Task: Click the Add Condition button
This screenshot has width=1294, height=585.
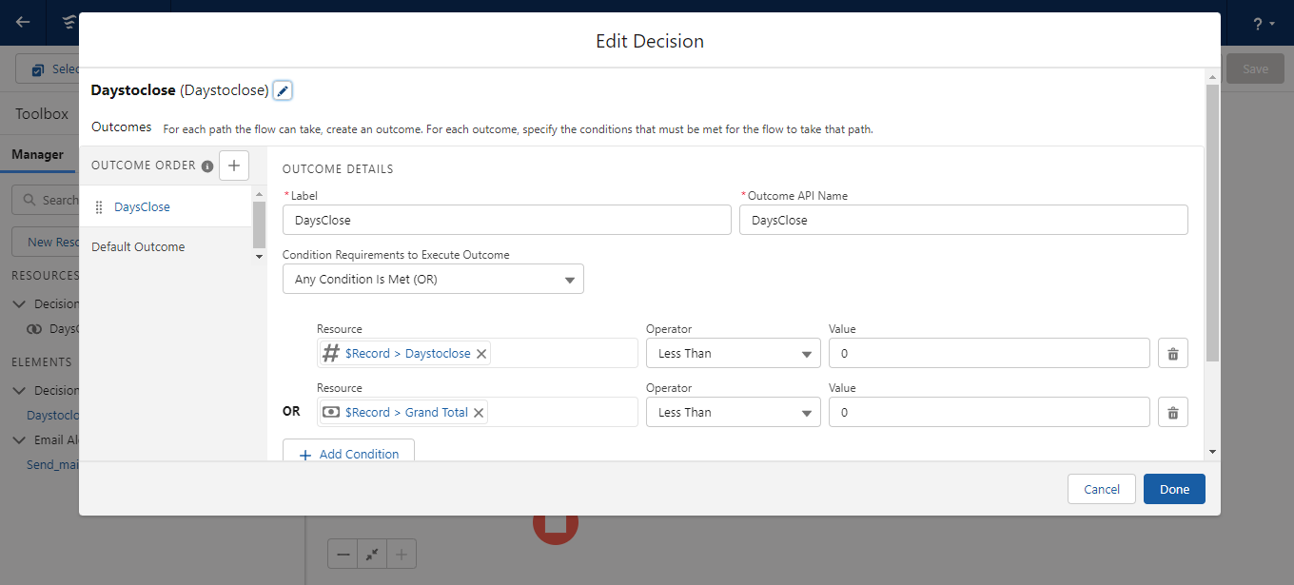Action: click(348, 451)
